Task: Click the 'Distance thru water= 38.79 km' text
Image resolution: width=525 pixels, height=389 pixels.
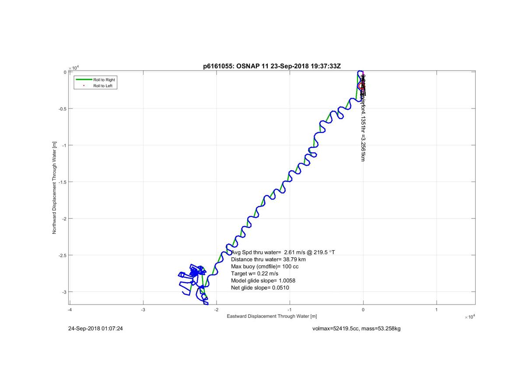Action: tap(268, 259)
